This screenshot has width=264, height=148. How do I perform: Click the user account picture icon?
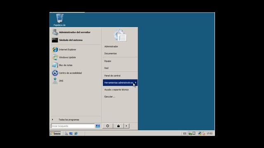[120, 35]
